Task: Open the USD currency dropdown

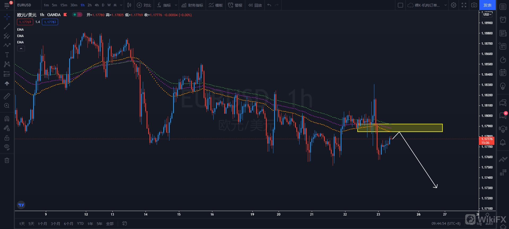Action: coord(487,15)
